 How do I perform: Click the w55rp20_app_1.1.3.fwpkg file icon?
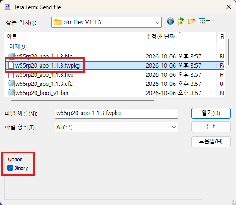[11, 65]
